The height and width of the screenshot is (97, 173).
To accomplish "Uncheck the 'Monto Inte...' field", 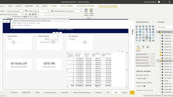I will [161, 55].
